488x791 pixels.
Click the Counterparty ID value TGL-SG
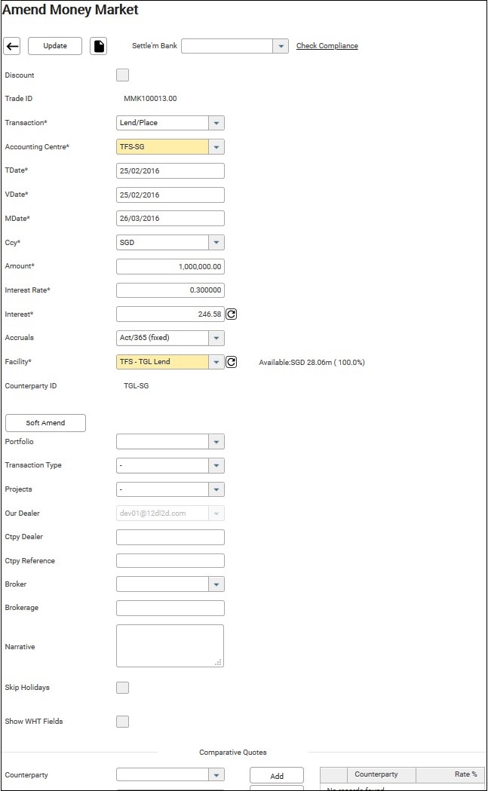[x=137, y=386]
